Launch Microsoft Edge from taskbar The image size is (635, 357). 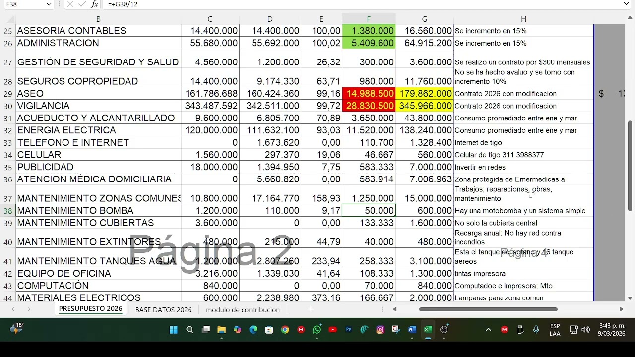pos(254,330)
